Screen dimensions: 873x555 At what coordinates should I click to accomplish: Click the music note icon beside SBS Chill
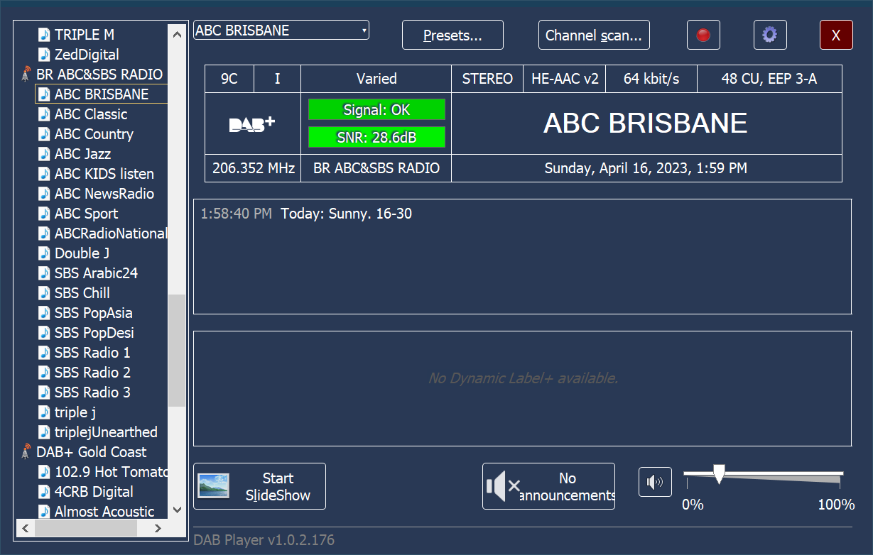point(45,293)
